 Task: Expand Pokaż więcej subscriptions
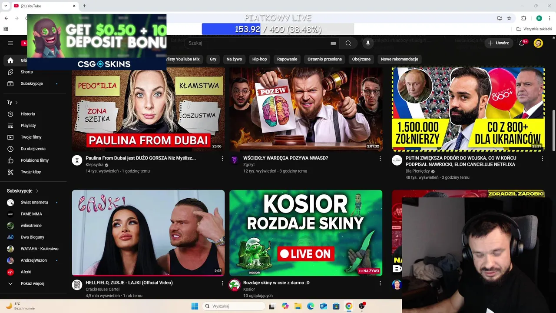pos(33,283)
